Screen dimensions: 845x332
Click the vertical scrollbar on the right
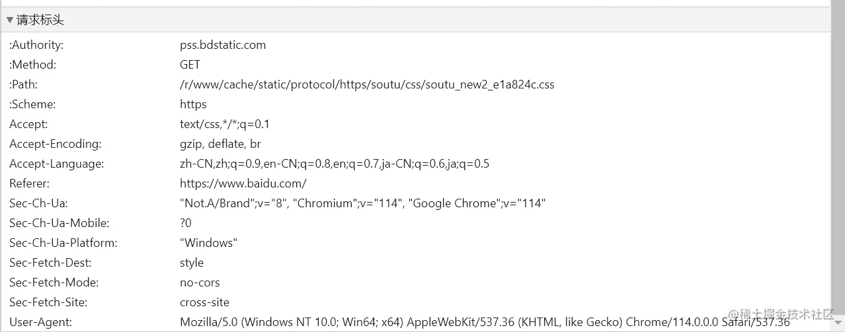point(837,165)
